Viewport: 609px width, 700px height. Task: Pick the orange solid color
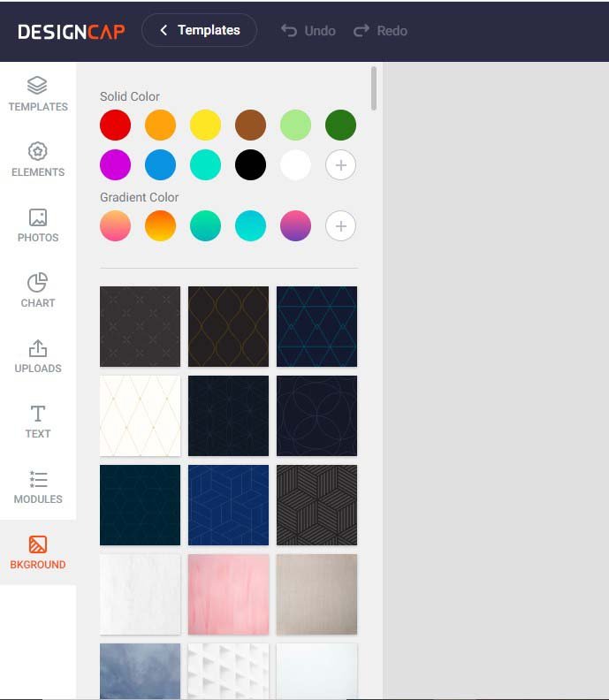tap(160, 125)
